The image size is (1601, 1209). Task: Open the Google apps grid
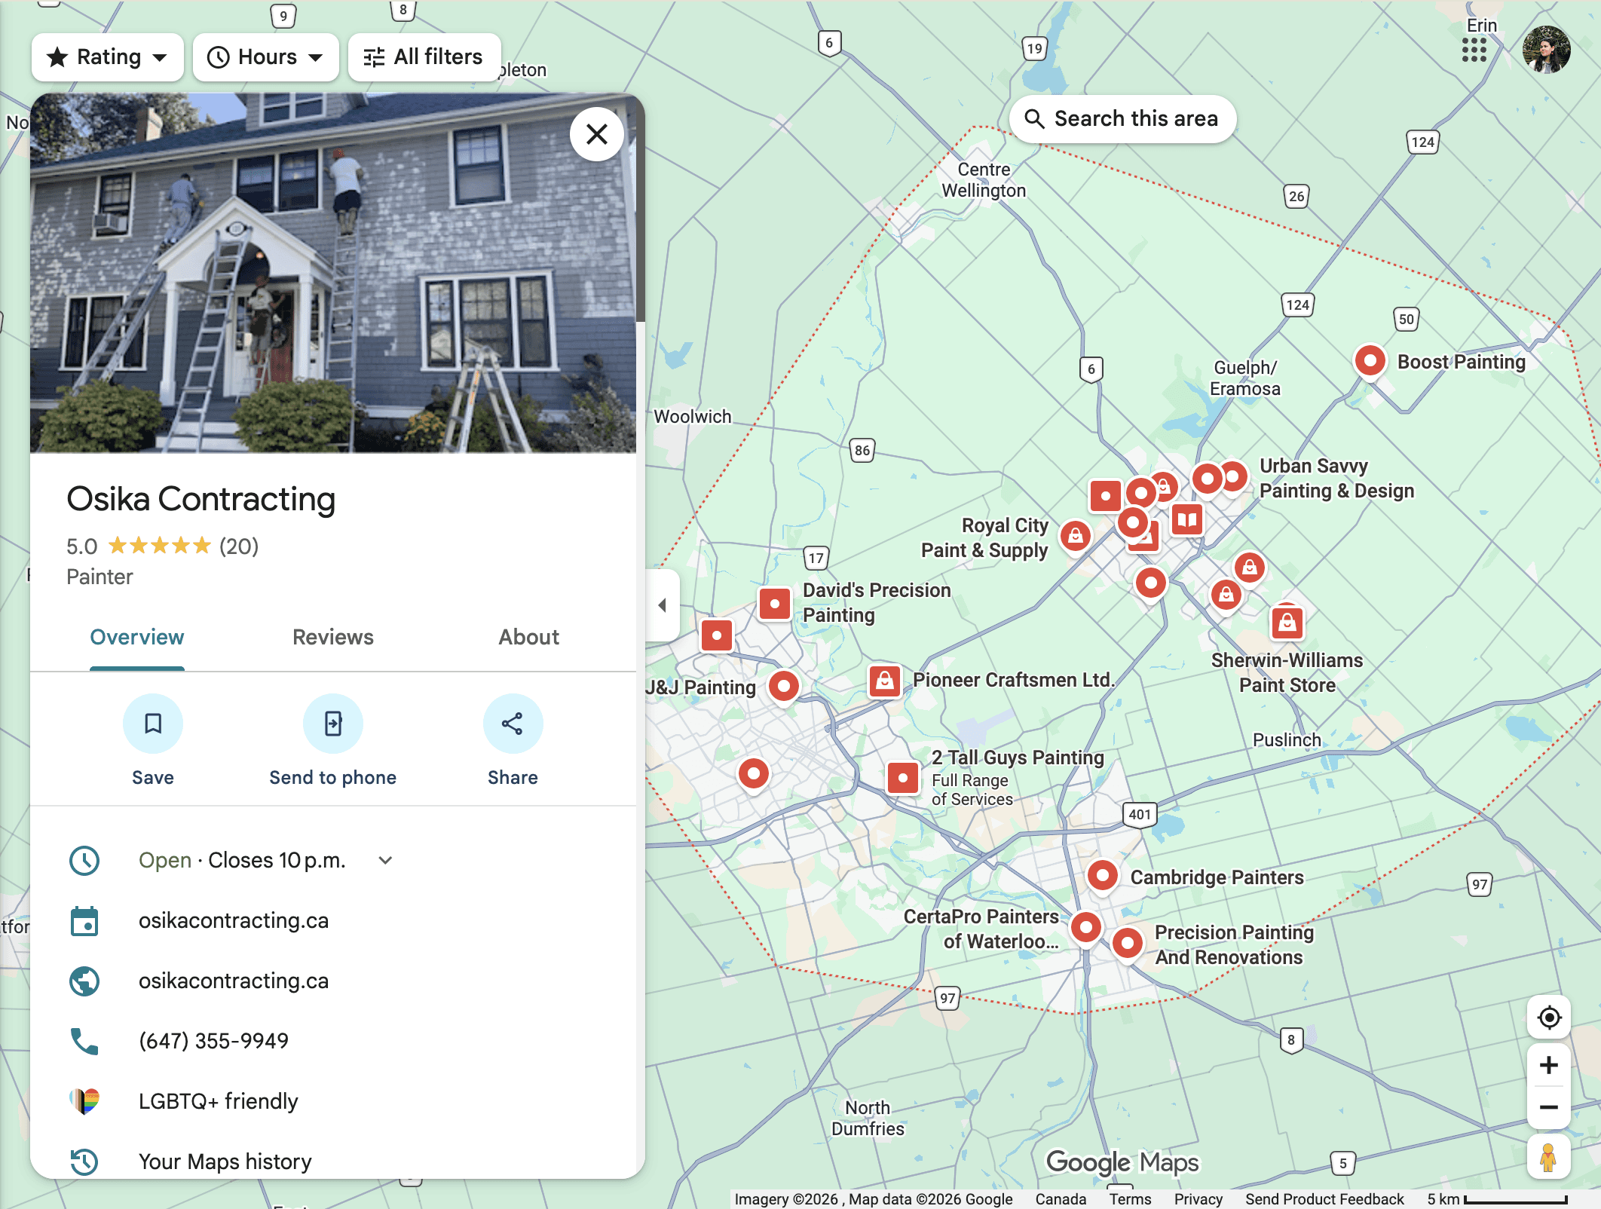tap(1474, 50)
